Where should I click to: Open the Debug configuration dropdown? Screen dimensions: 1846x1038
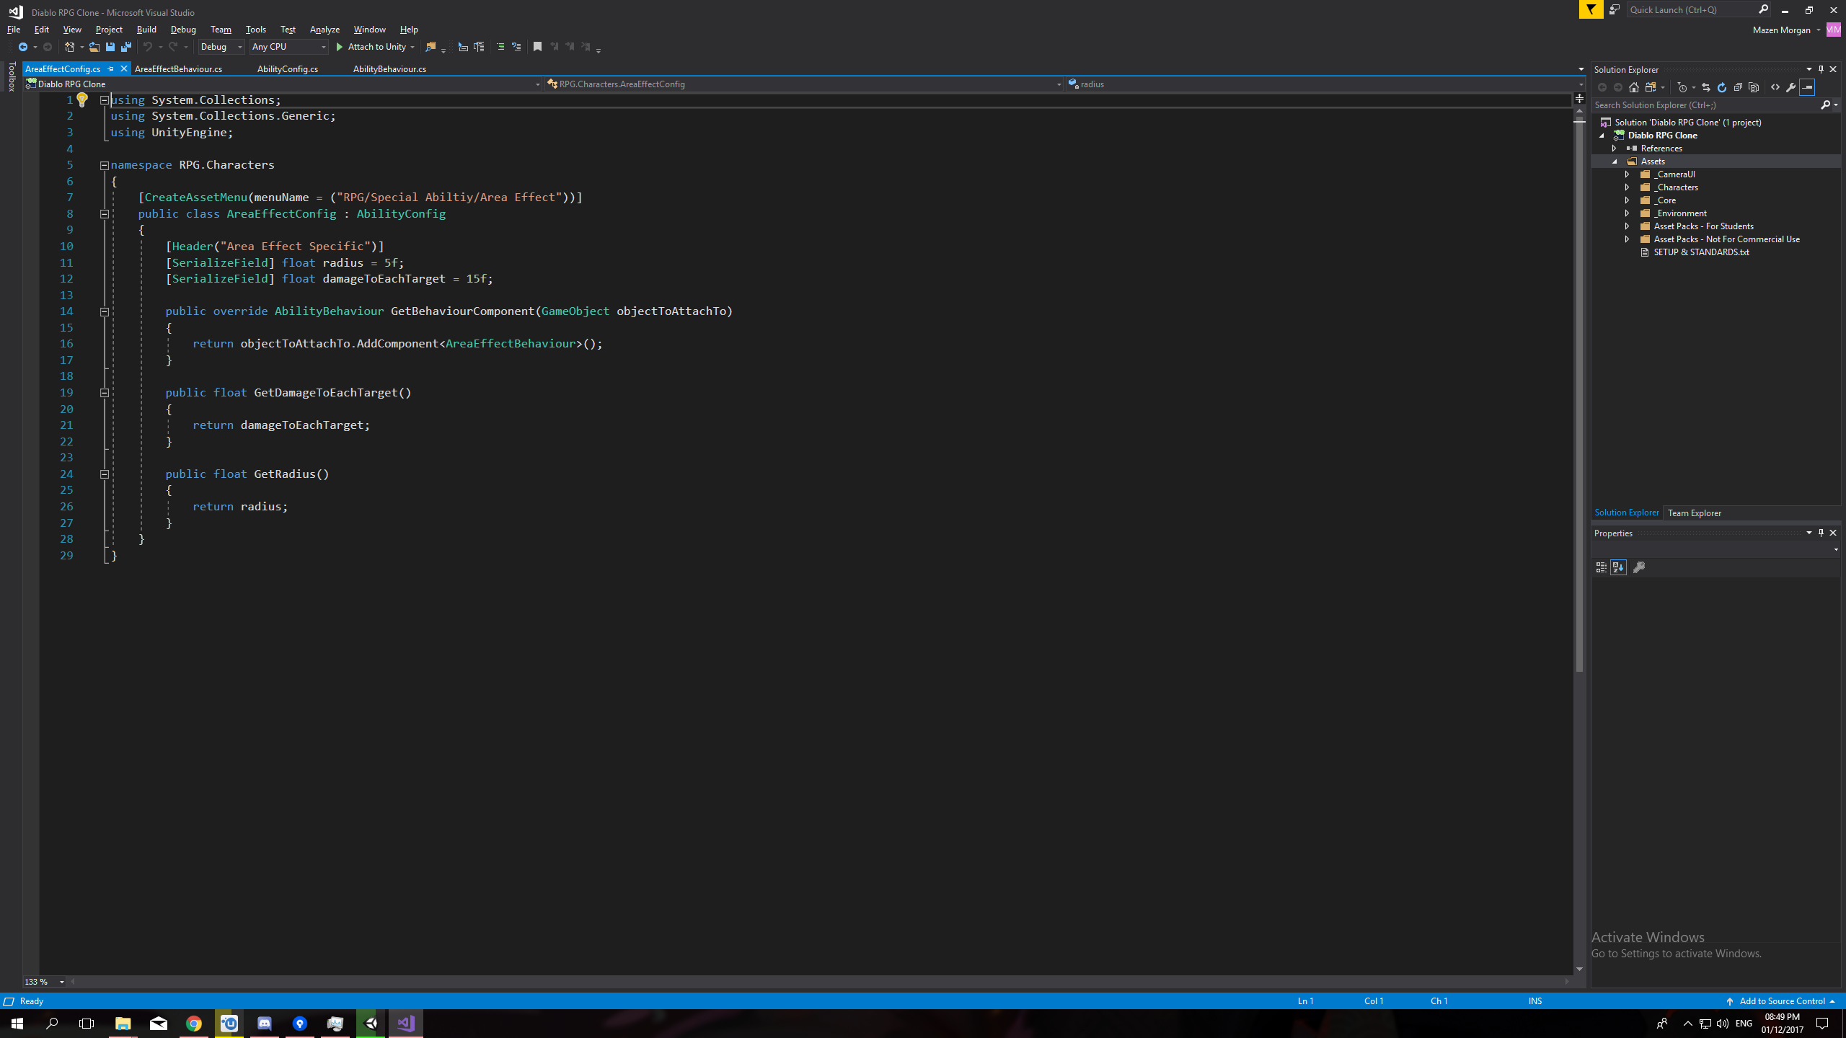tap(221, 47)
